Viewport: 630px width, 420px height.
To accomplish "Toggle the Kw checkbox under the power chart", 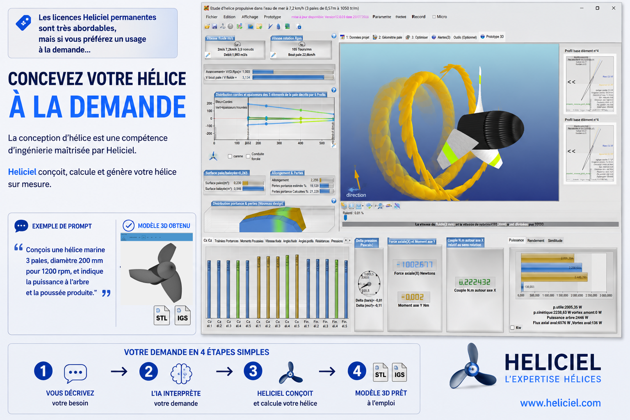I will click(x=512, y=328).
